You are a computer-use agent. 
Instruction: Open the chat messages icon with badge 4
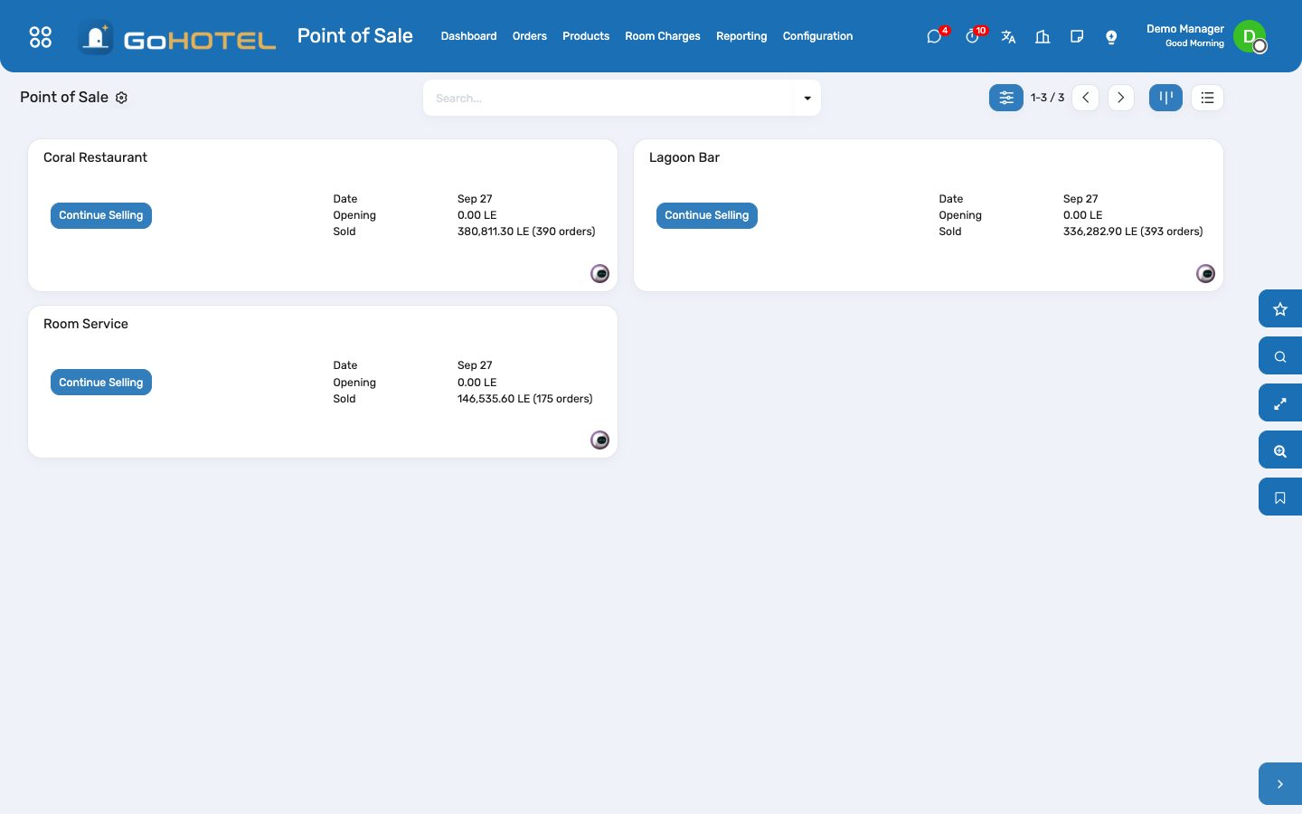(934, 36)
